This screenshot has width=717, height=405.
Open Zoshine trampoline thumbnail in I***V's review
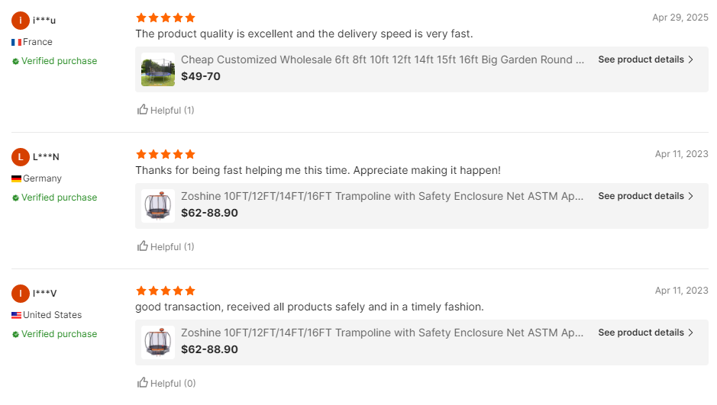(158, 342)
